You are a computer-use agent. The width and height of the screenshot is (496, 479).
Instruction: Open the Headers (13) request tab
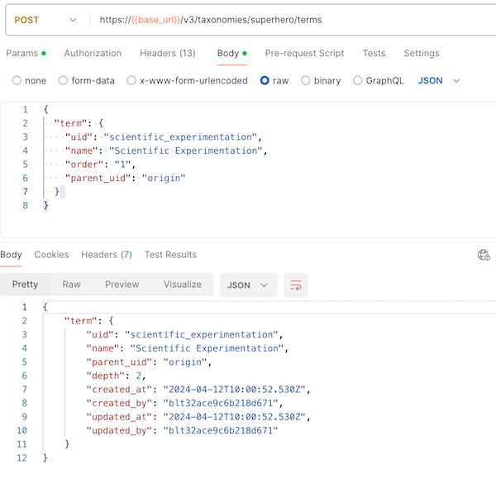[168, 53]
